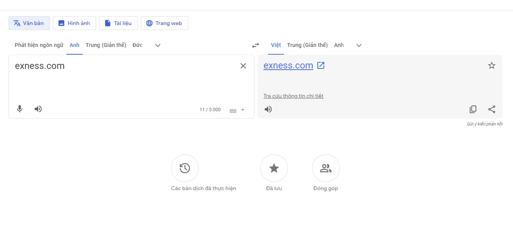Open input tools dropdown arrow
513x239 pixels.
point(243,110)
